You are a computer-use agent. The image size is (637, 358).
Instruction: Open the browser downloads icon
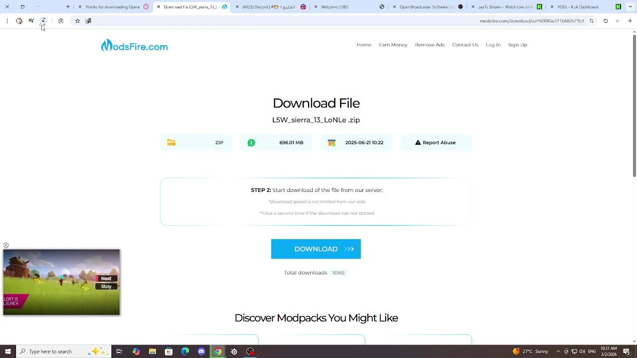point(43,21)
